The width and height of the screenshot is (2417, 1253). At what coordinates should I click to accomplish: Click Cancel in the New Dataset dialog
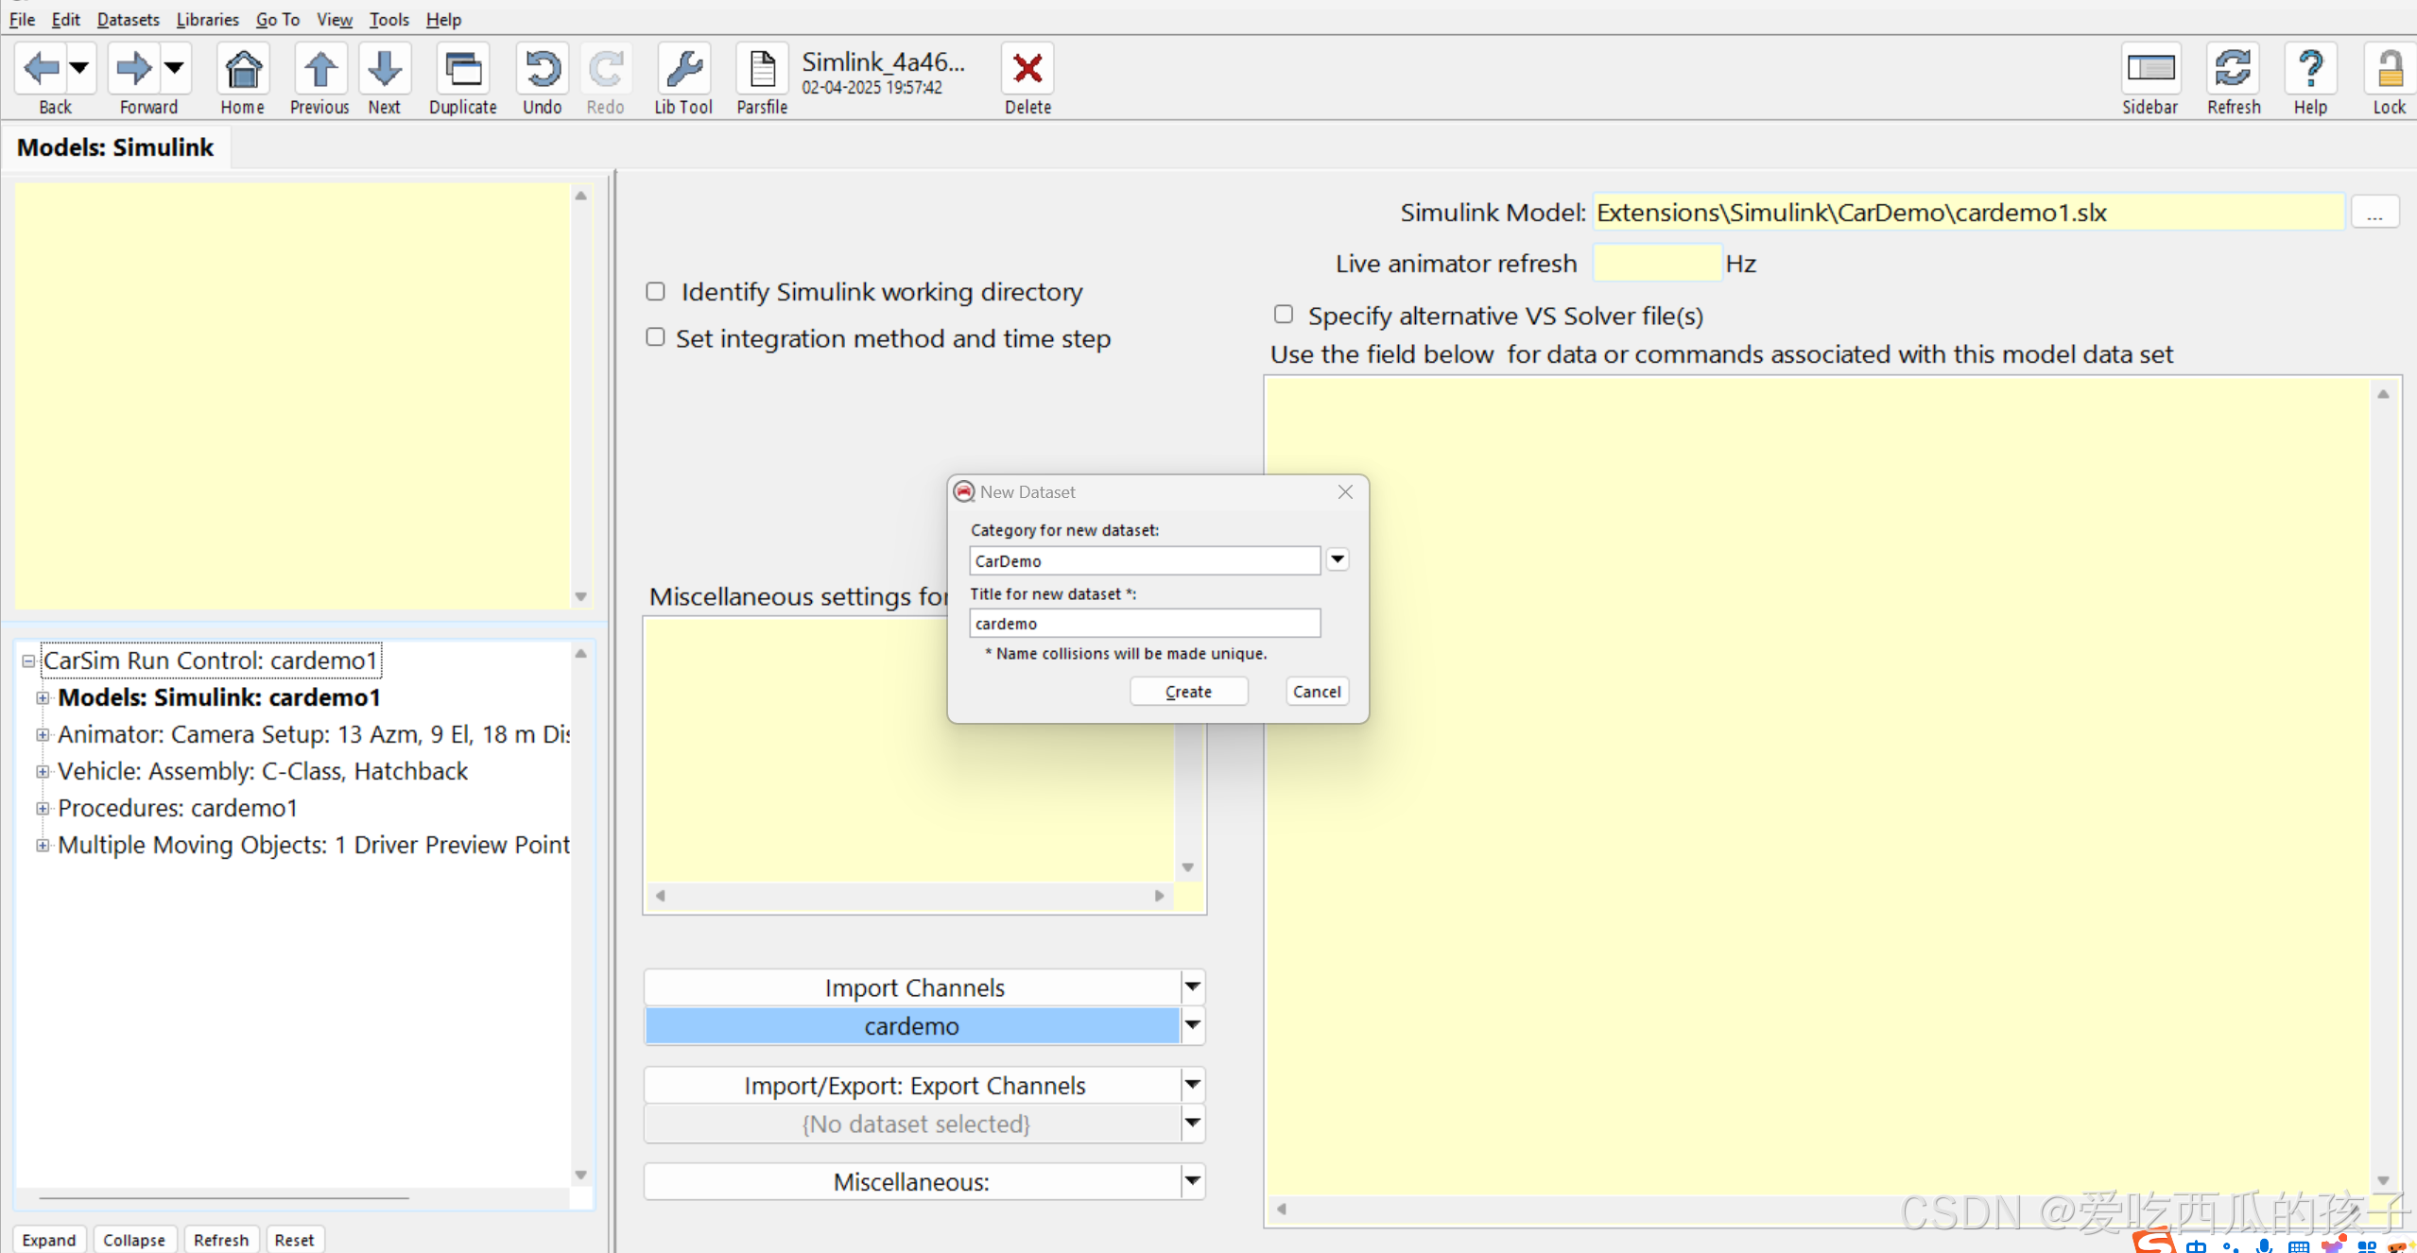pos(1316,691)
